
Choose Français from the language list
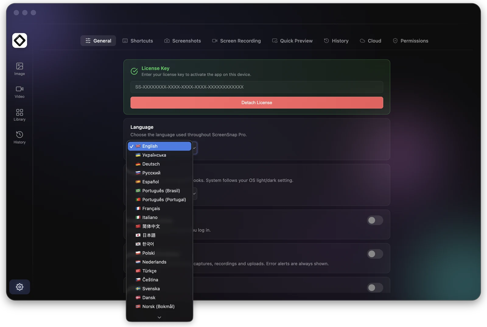point(159,208)
